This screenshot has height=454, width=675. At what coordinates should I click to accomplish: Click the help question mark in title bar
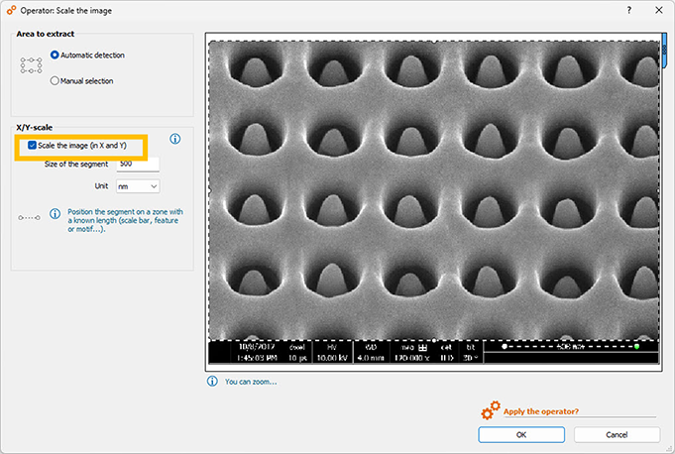pyautogui.click(x=630, y=9)
